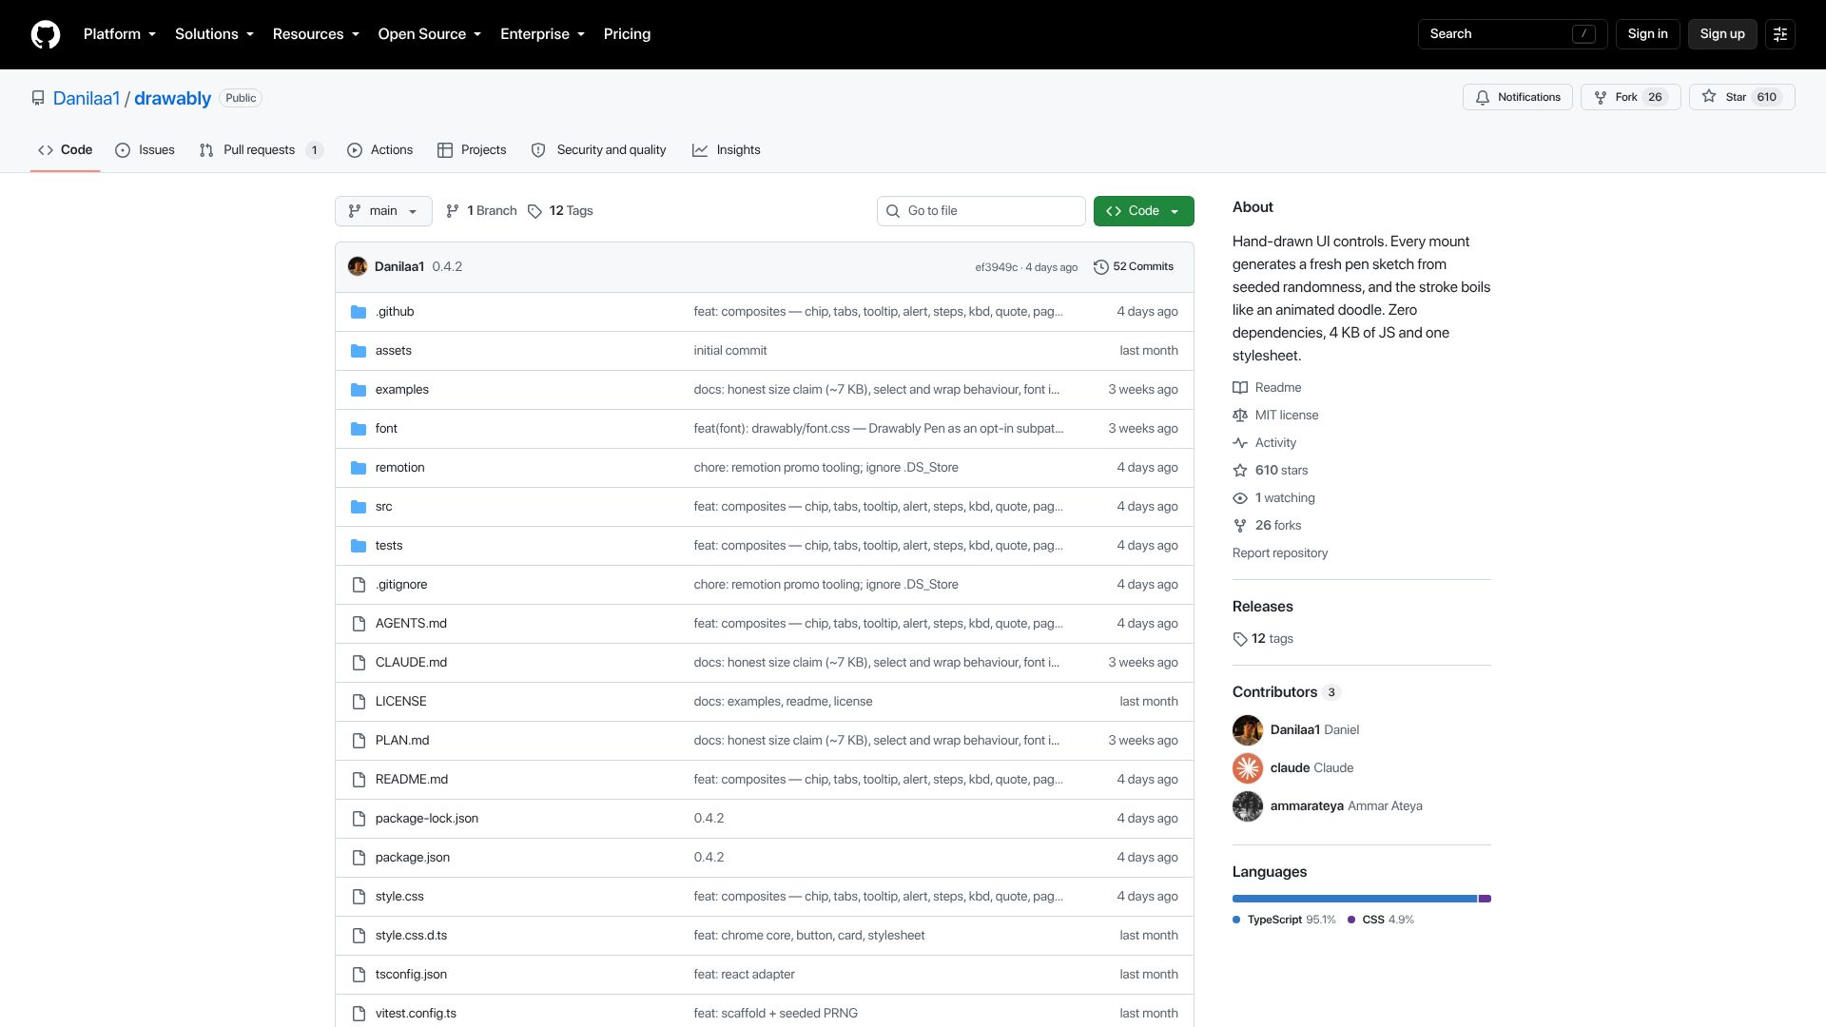The height and width of the screenshot is (1027, 1826).
Task: Switch to the Insights tab
Action: pyautogui.click(x=727, y=150)
